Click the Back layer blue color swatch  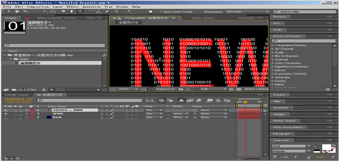[x=49, y=117]
